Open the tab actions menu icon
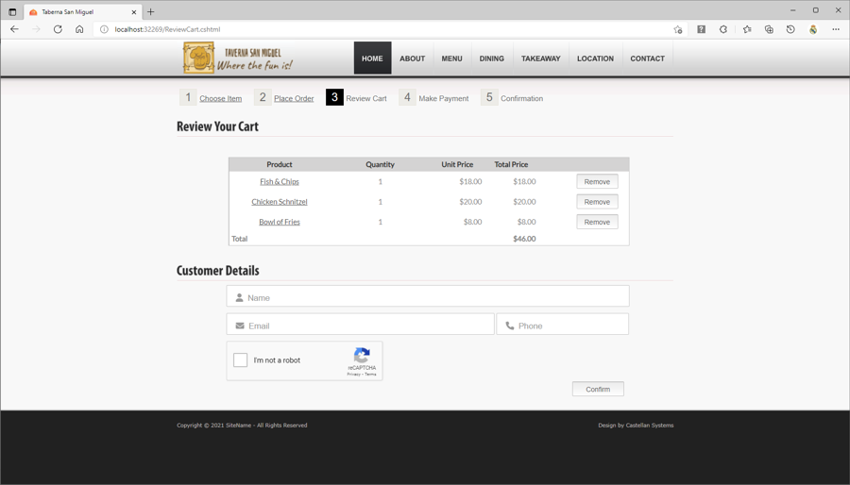This screenshot has width=850, height=485. pos(12,11)
